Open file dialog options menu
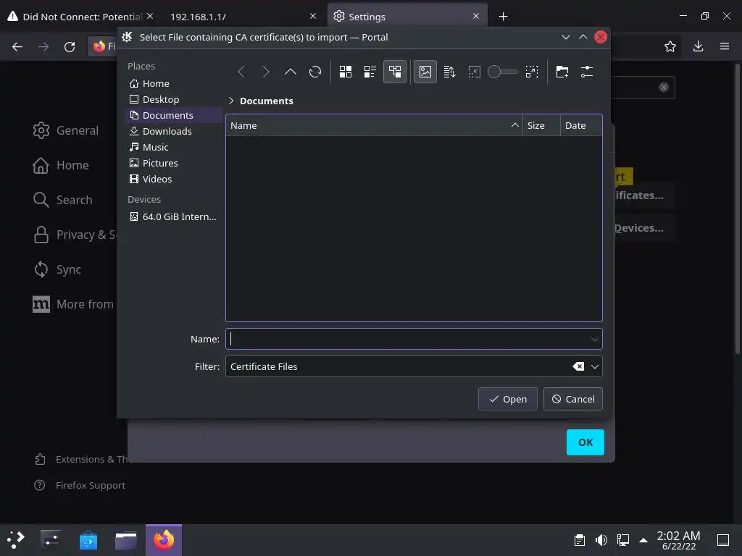 pyautogui.click(x=587, y=72)
